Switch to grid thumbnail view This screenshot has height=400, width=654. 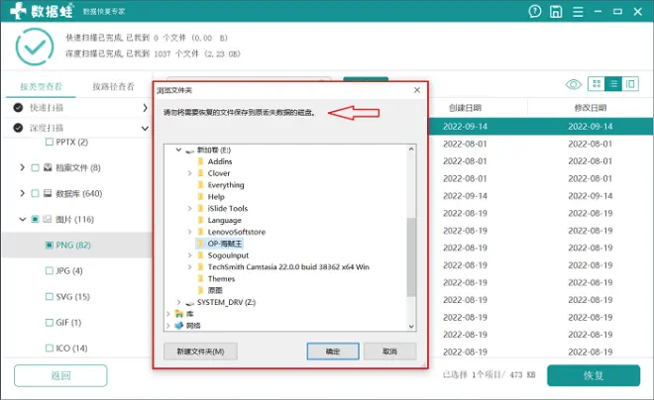597,84
